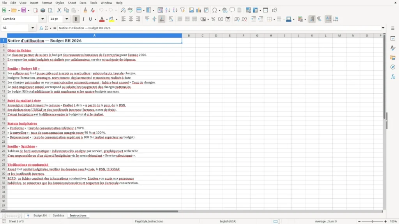Click the zoom out minus button
This screenshot has width=399, height=224.
point(359,221)
